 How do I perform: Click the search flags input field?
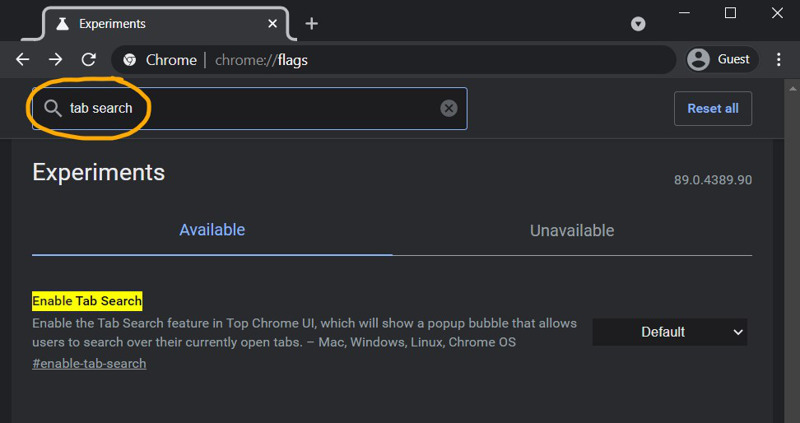pos(247,108)
